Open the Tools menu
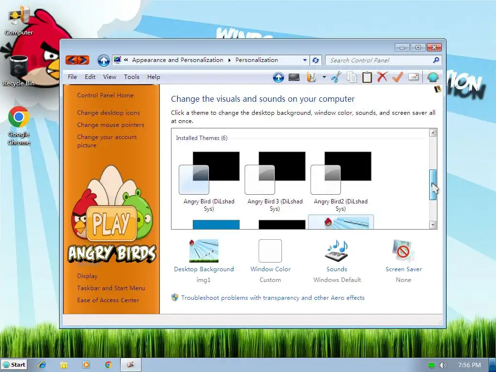Screen dimensions: 496x372 coord(132,77)
